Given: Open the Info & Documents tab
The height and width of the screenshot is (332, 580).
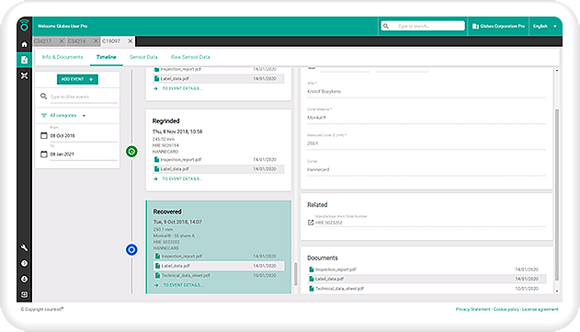Looking at the screenshot, I should 63,57.
